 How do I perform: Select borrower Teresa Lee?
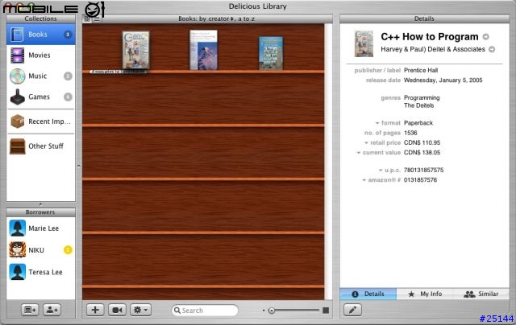[41, 272]
